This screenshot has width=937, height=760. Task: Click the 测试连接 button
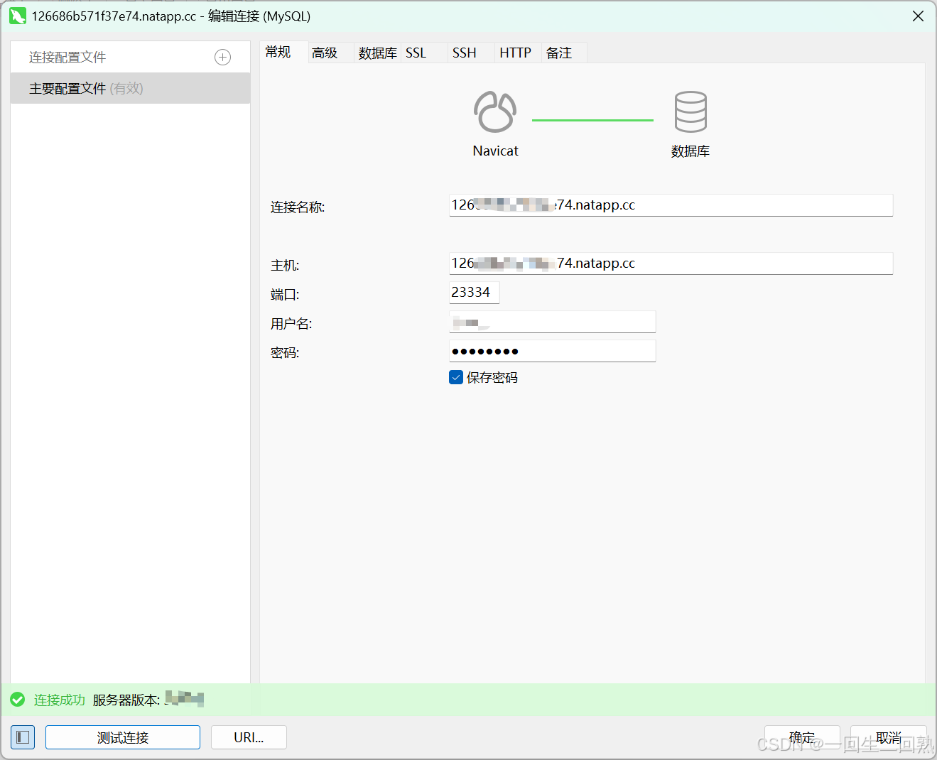(122, 737)
